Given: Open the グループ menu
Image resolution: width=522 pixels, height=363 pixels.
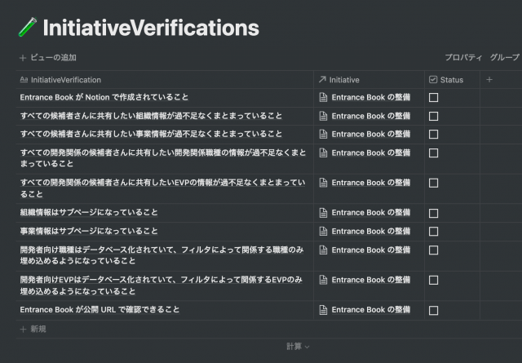Looking at the screenshot, I should (x=504, y=58).
